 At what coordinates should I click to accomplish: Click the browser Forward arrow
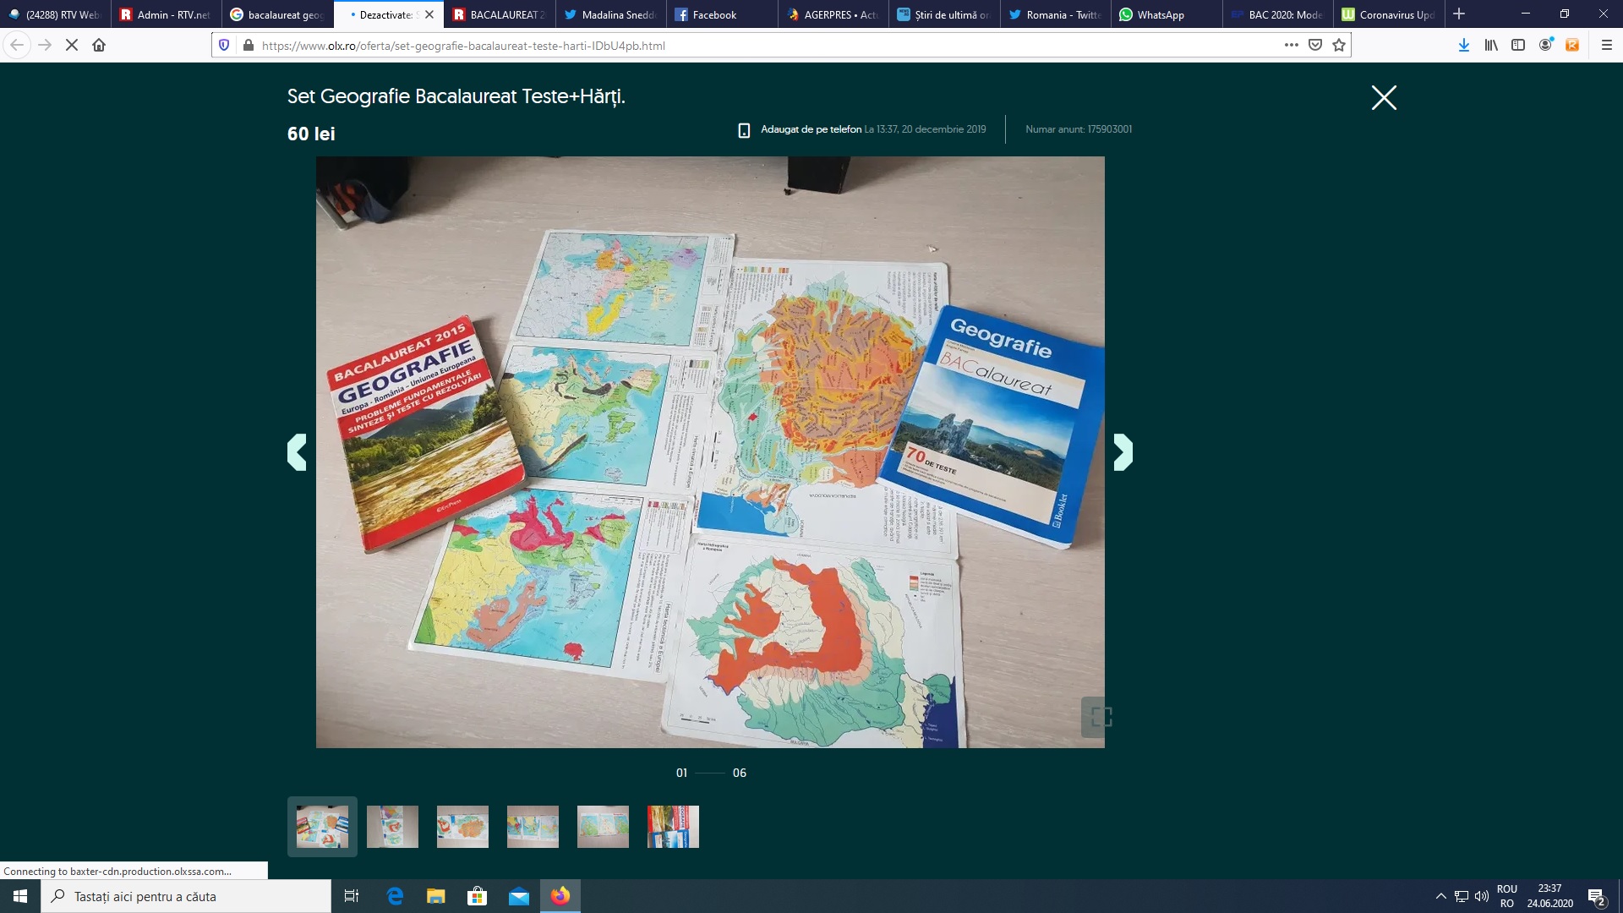45,46
